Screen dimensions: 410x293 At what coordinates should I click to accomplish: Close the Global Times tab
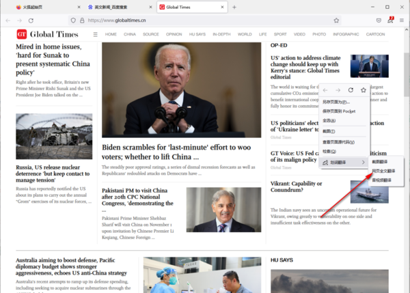click(x=222, y=8)
